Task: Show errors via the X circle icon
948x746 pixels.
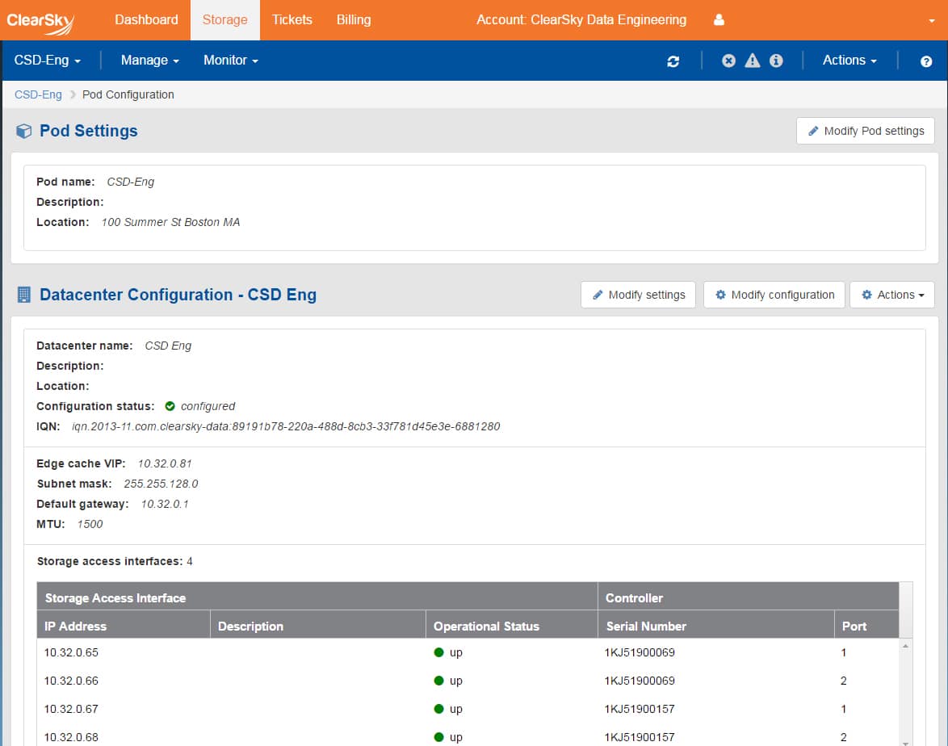Action: click(728, 61)
